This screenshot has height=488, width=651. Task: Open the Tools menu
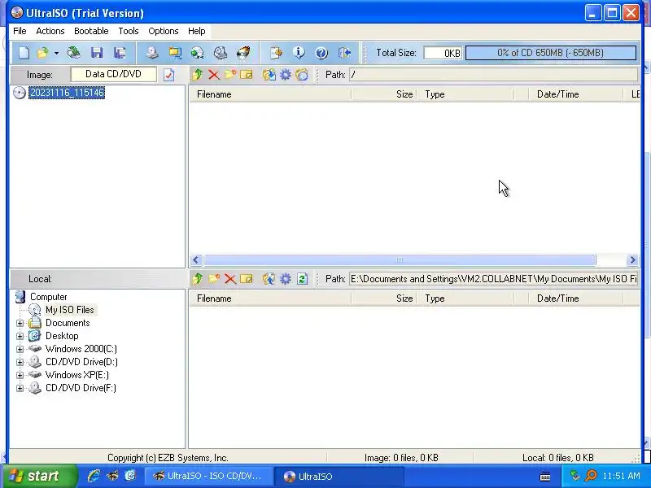[x=129, y=31]
